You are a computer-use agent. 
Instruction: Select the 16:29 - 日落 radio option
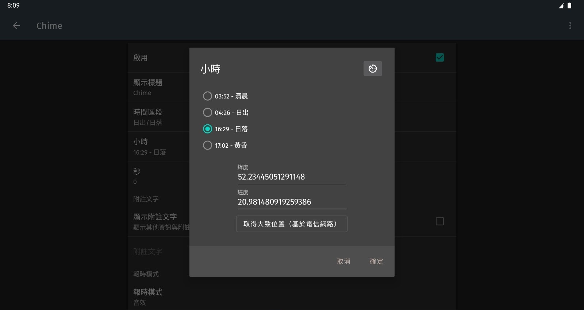(226, 129)
